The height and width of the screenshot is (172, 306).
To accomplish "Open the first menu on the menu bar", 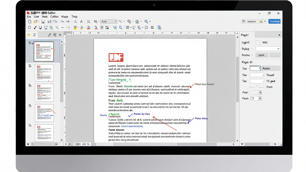I will (29, 17).
